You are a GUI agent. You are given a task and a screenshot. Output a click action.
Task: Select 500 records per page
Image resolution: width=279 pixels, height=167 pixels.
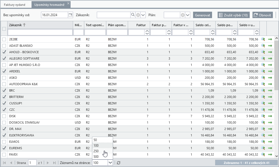point(102,156)
